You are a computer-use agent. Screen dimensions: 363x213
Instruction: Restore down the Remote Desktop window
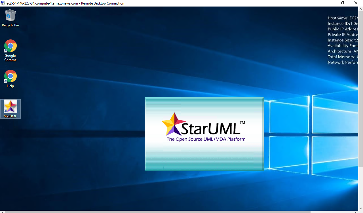click(x=343, y=3)
